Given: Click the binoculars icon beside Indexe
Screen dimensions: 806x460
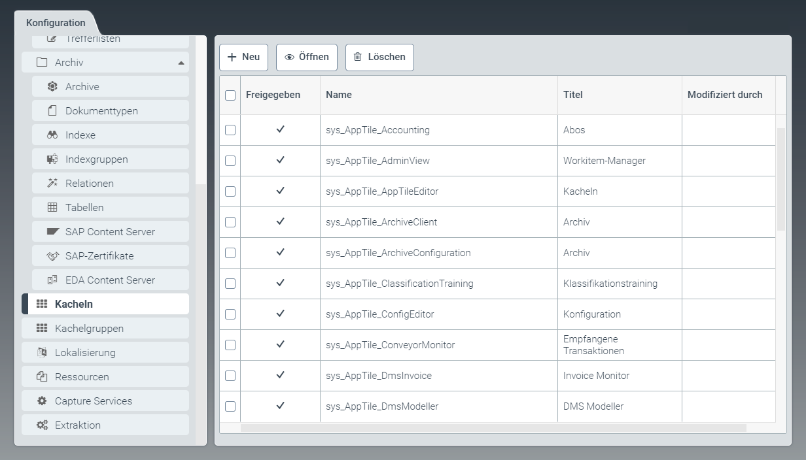Looking at the screenshot, I should click(x=52, y=135).
